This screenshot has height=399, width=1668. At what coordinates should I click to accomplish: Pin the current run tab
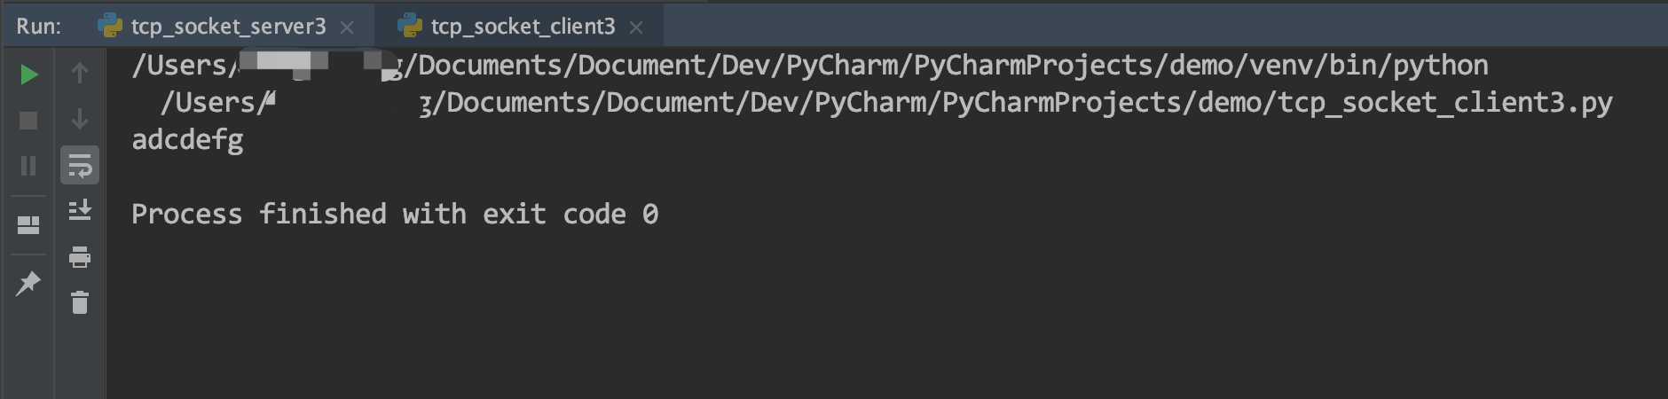coord(28,284)
